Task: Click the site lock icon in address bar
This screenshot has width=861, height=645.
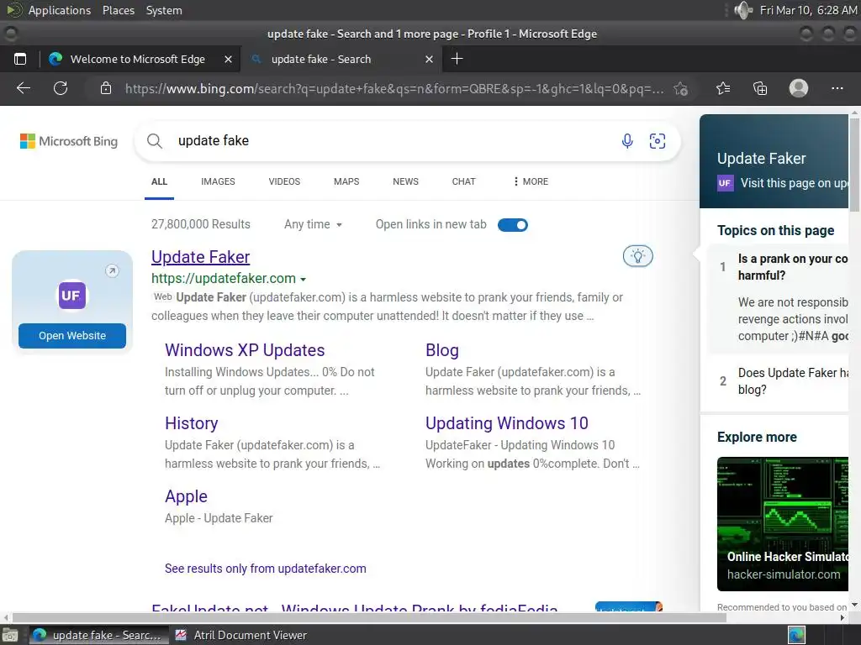Action: (106, 88)
